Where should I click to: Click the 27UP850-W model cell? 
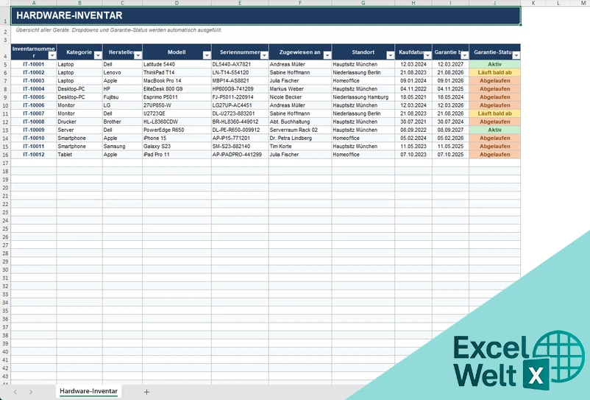(x=177, y=105)
